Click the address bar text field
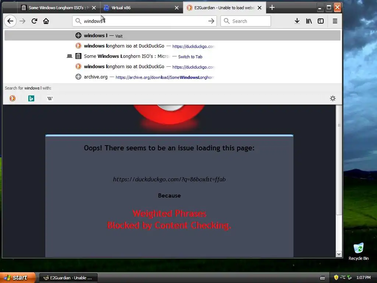Screen dimensions: 377x283 (144, 21)
